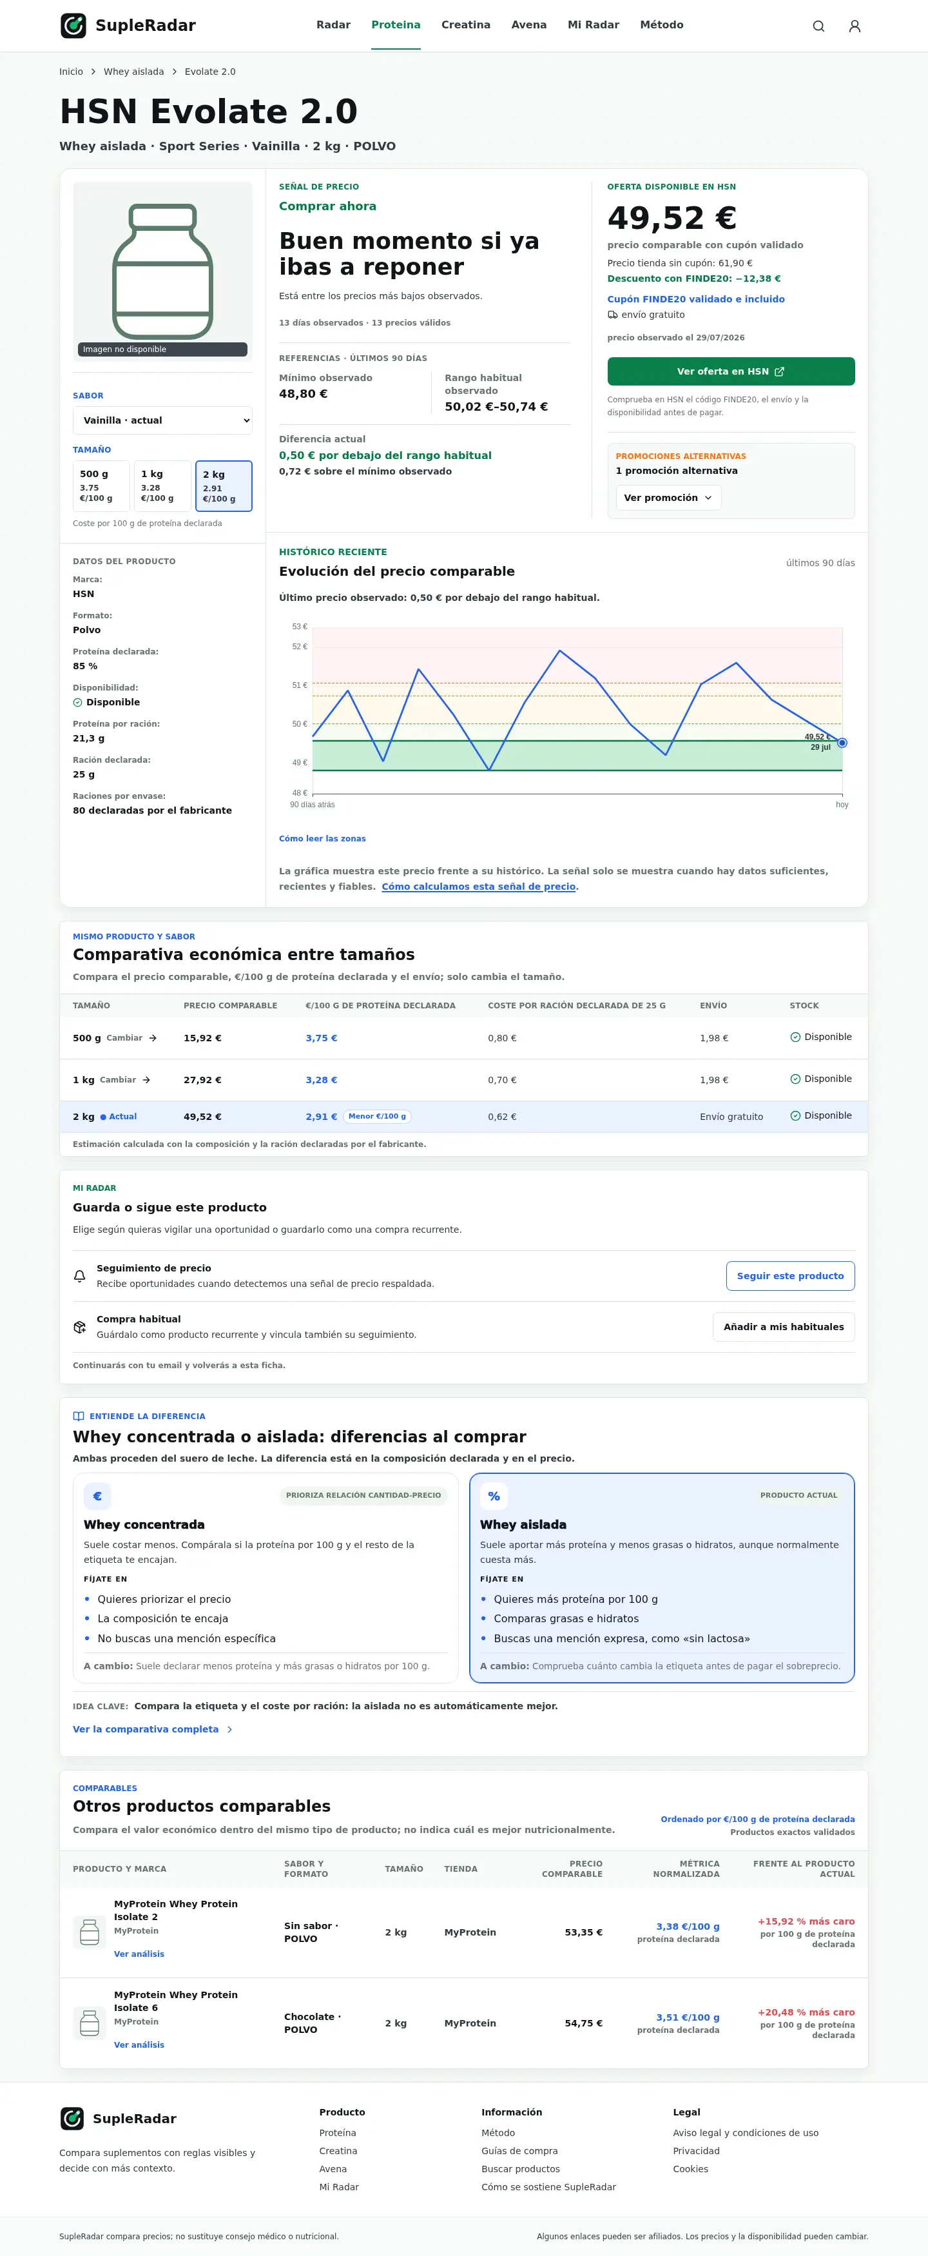Viewport: 928px width, 2256px height.
Task: Click the Ver oferta en HSN button
Action: [731, 371]
